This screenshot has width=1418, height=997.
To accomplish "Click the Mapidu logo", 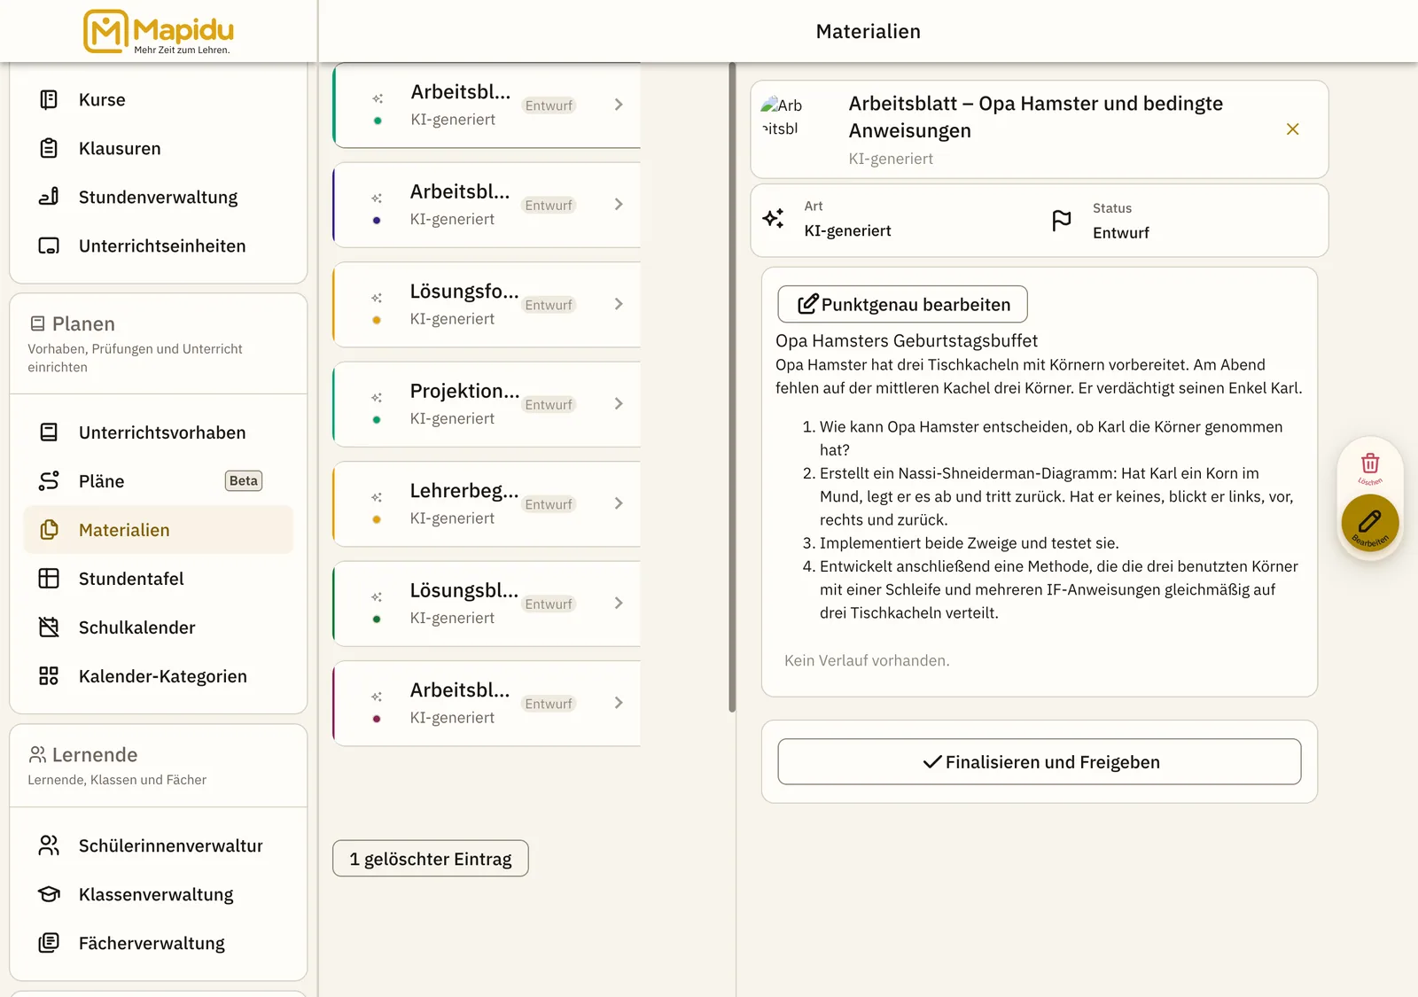I will tap(159, 32).
